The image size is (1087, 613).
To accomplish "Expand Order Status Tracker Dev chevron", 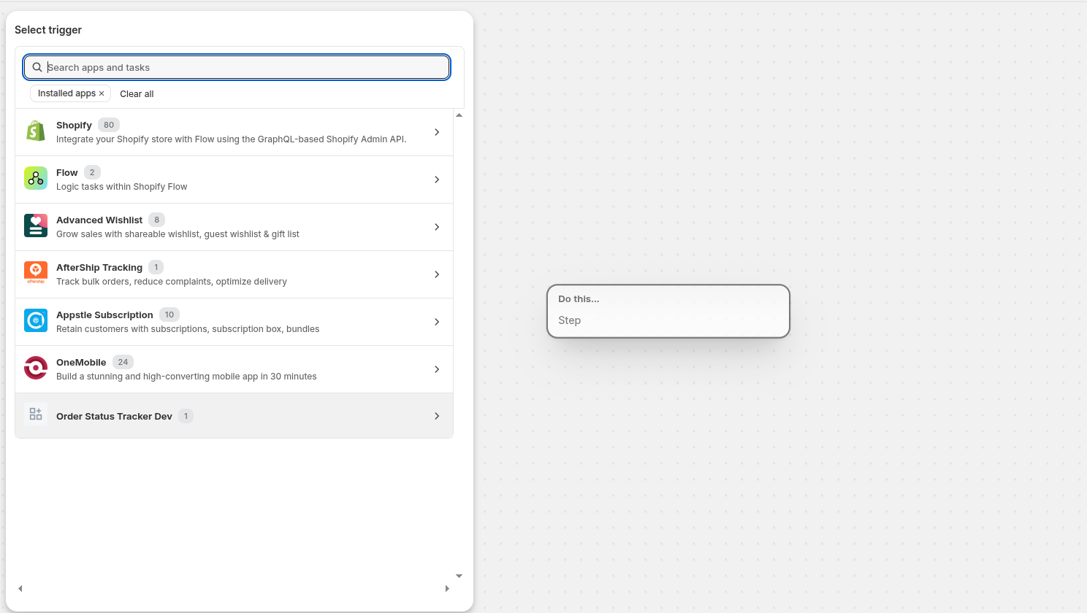I will pyautogui.click(x=437, y=416).
